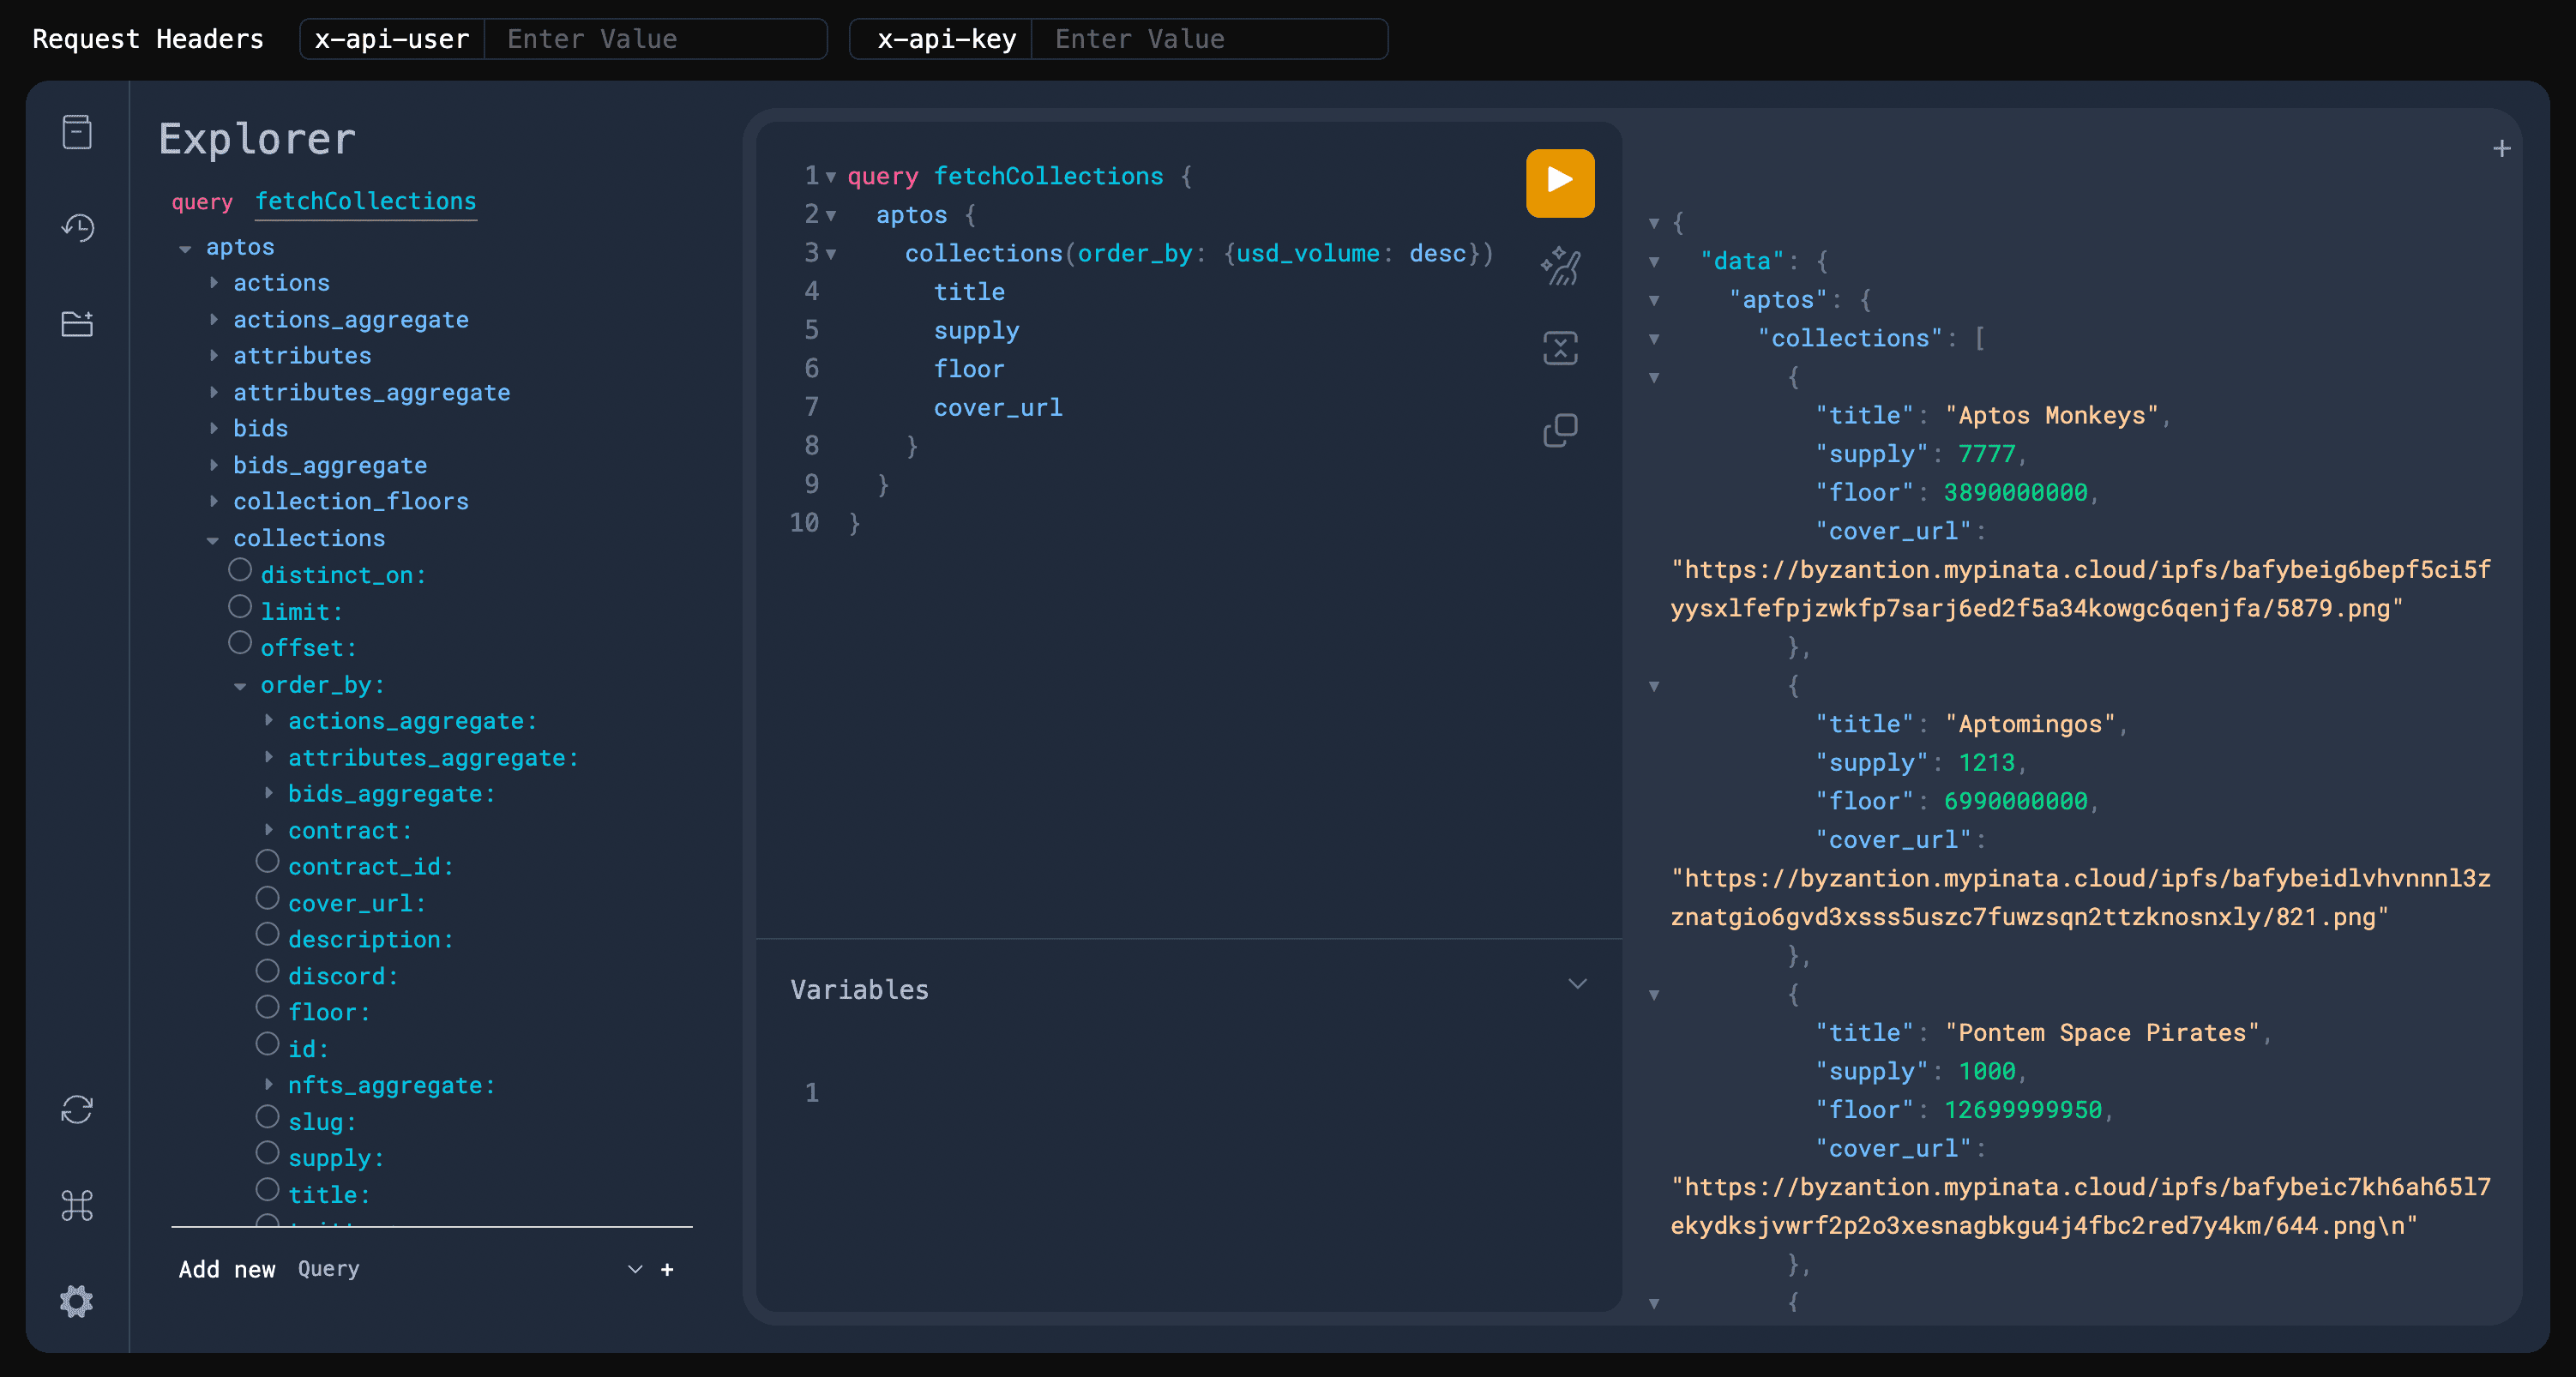Expand the nfts_aggregate ordering field
The height and width of the screenshot is (1377, 2576).
(x=268, y=1084)
